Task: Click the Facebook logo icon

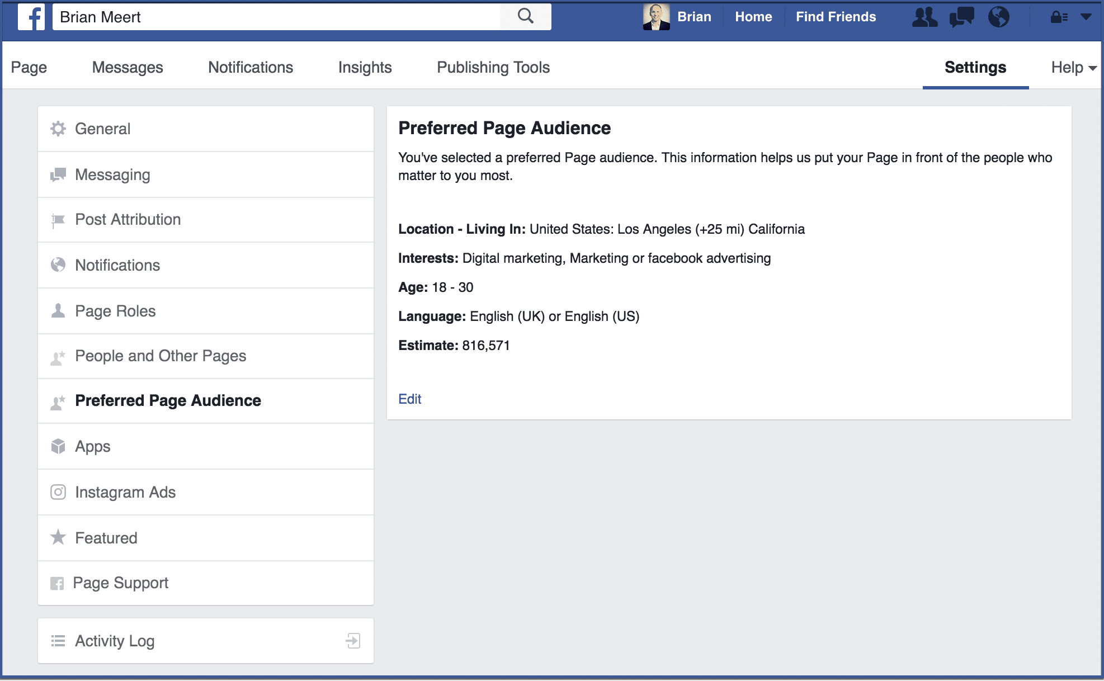Action: (x=31, y=17)
